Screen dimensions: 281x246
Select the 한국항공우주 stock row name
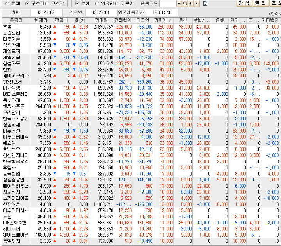click(16, 162)
